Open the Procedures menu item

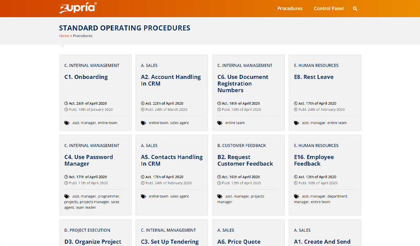click(290, 9)
